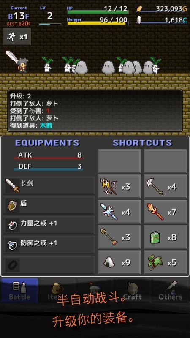Use the ice spear shortcut x4

(x=119, y=212)
